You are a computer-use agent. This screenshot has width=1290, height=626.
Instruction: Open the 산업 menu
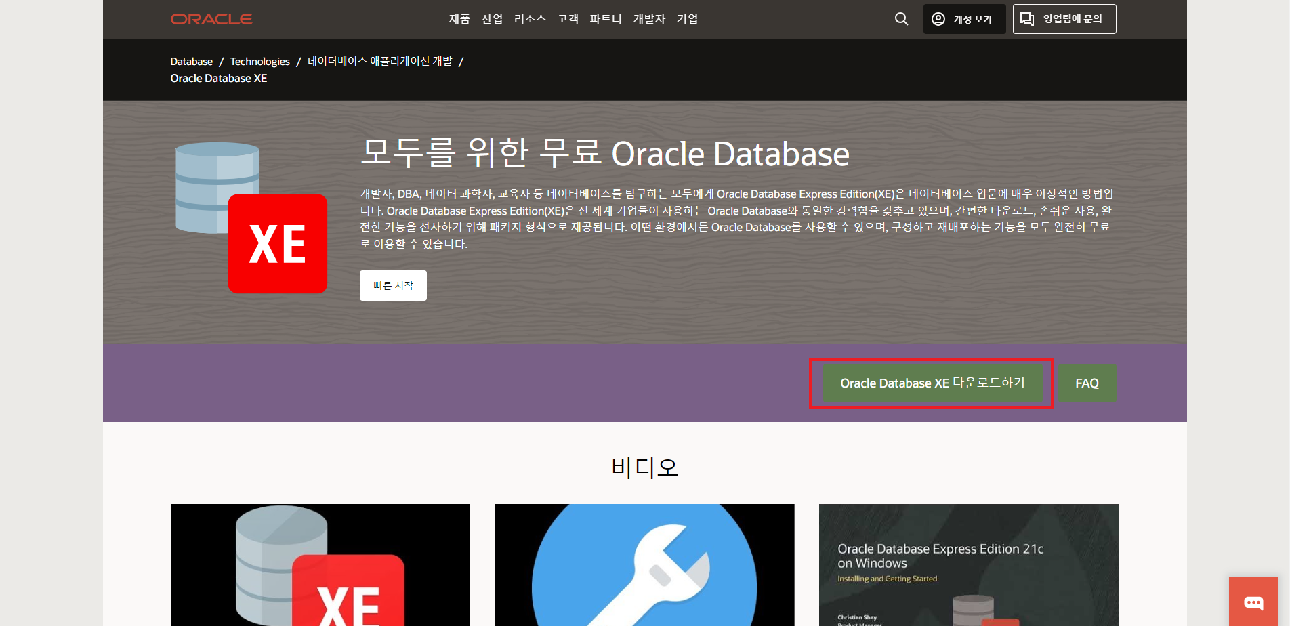click(492, 19)
